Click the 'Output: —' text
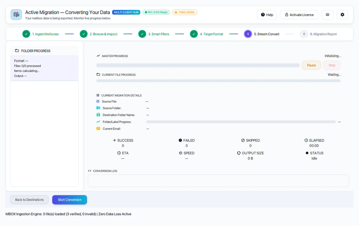This screenshot has width=359, height=226. [x=20, y=76]
